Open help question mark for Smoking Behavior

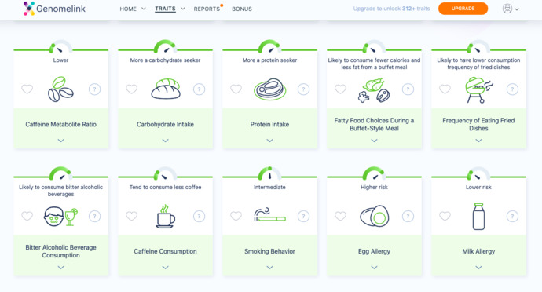click(303, 217)
